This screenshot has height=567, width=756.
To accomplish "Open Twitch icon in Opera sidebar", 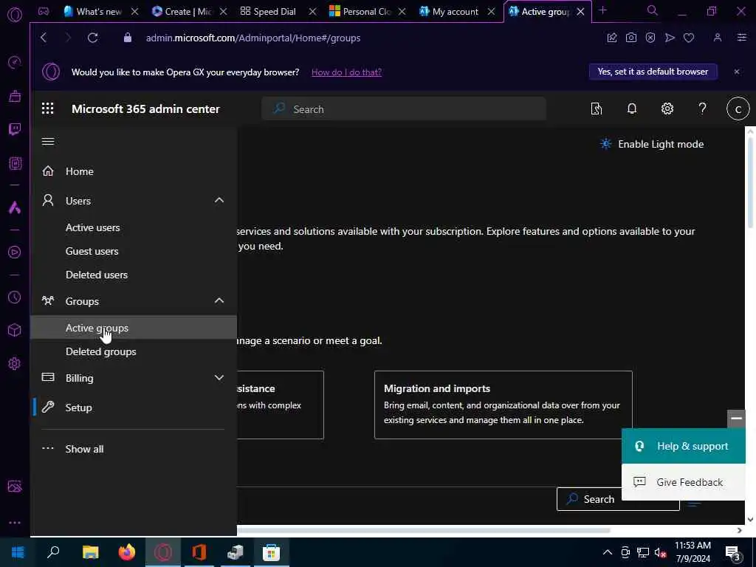I will (x=15, y=129).
